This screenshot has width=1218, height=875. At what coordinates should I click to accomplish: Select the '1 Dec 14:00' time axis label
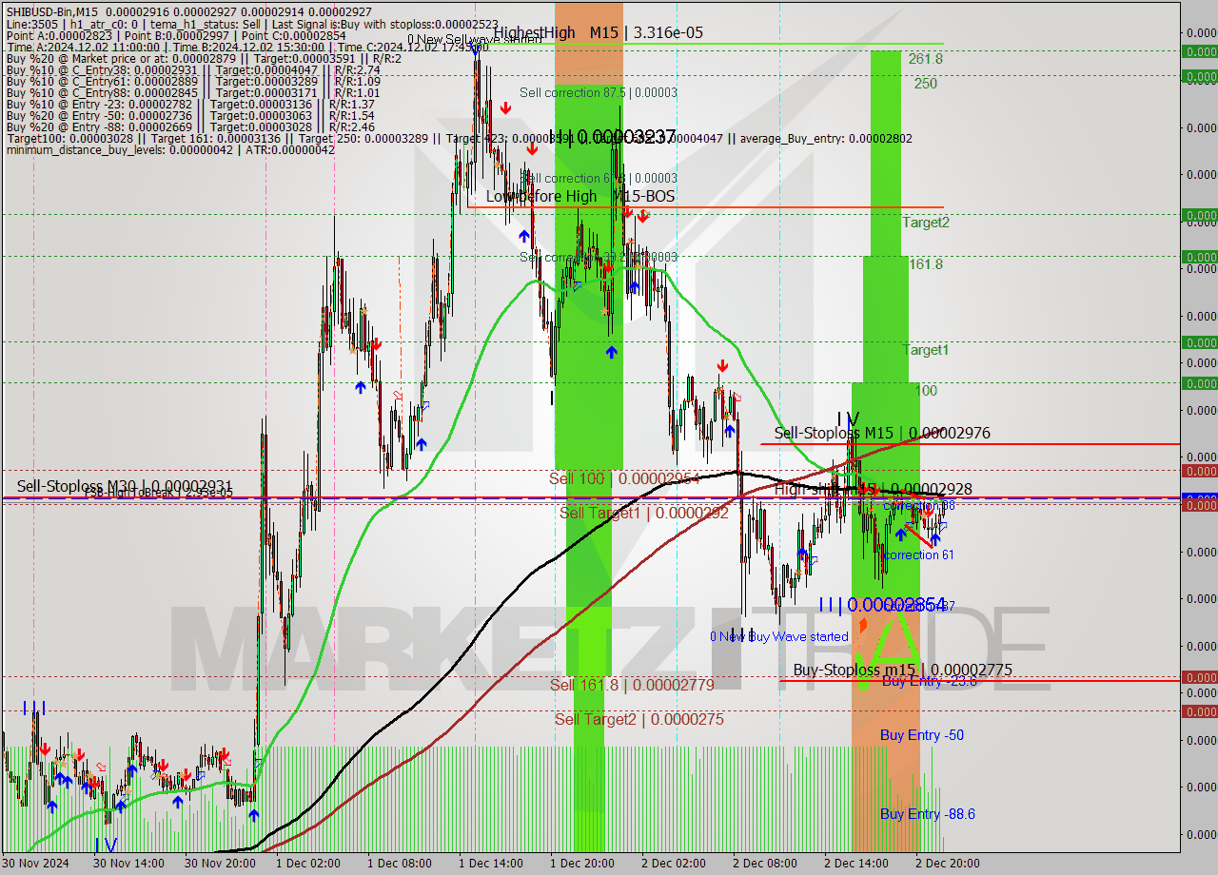click(x=491, y=864)
